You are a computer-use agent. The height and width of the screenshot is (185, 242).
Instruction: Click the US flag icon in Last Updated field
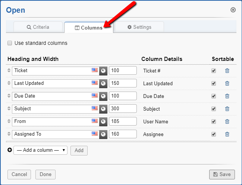click(x=95, y=83)
